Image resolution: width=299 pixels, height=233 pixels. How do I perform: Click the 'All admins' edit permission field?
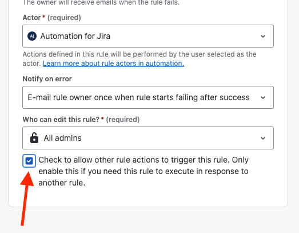(x=148, y=138)
